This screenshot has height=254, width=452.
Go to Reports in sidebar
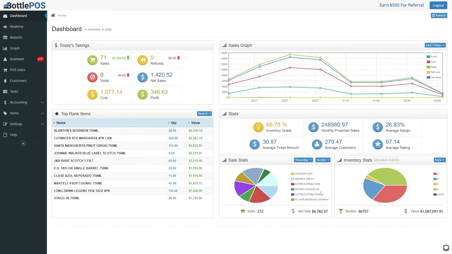[23, 37]
